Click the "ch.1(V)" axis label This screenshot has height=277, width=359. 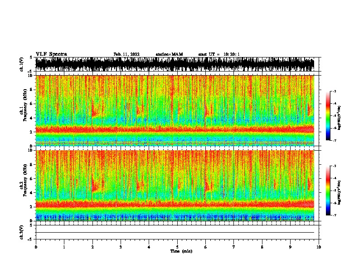pos(22,64)
